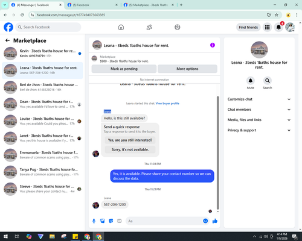Click the Facebook logo
Image resolution: width=302 pixels, height=241 pixels.
click(8, 27)
